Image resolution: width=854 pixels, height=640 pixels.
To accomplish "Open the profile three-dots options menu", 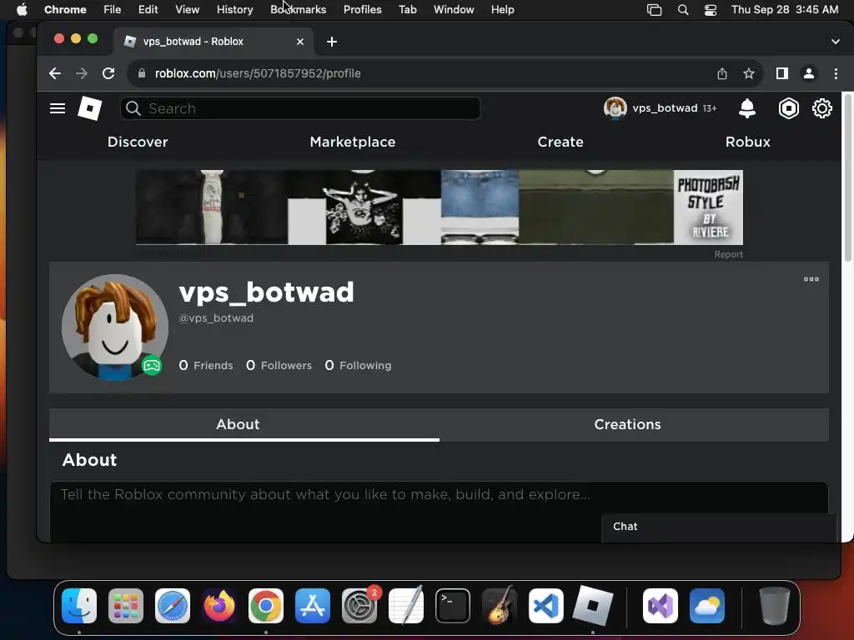I will [811, 279].
